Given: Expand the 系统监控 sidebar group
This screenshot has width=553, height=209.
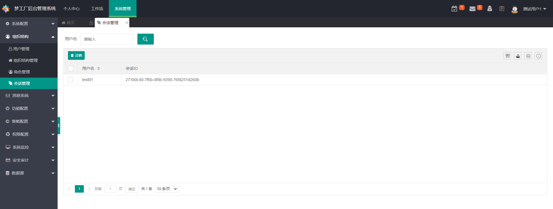Looking at the screenshot, I should 29,147.
